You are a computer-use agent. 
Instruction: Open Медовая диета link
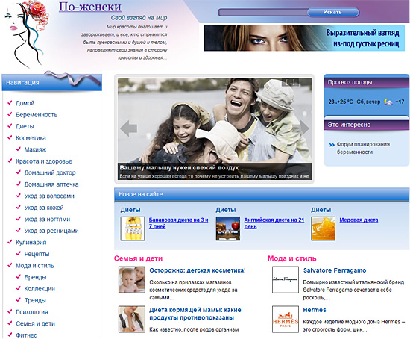[359, 220]
